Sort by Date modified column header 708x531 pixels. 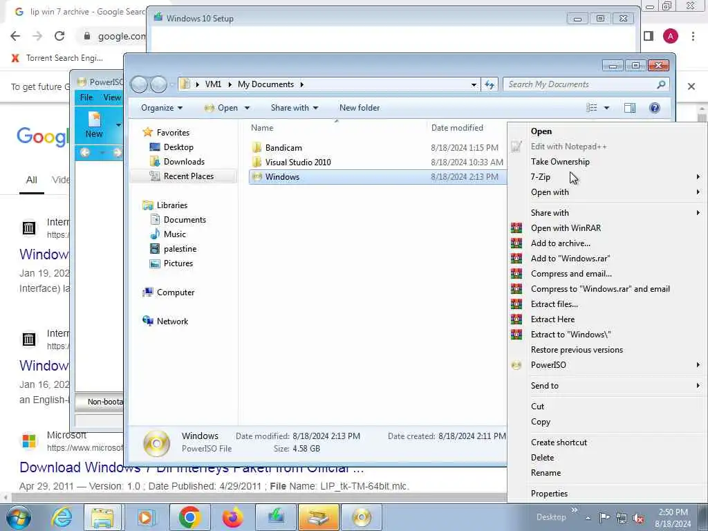pos(457,128)
